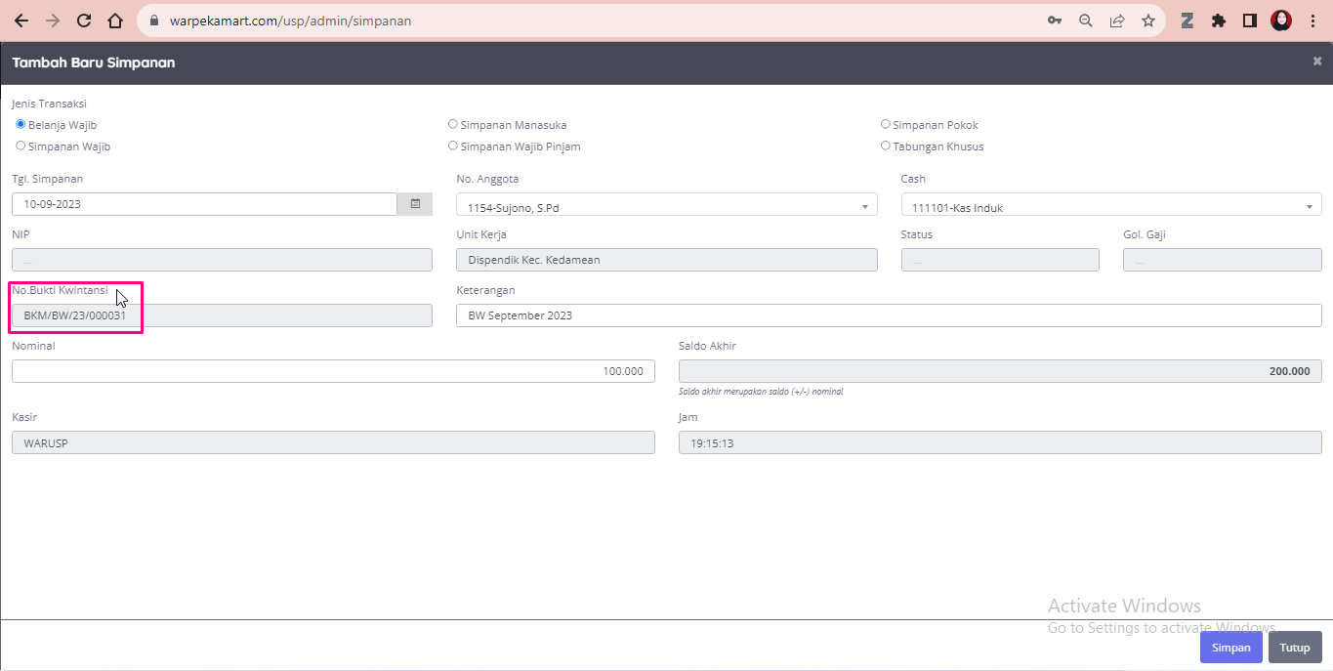1333x671 pixels.
Task: Share this page using the share icon
Action: pyautogui.click(x=1117, y=21)
